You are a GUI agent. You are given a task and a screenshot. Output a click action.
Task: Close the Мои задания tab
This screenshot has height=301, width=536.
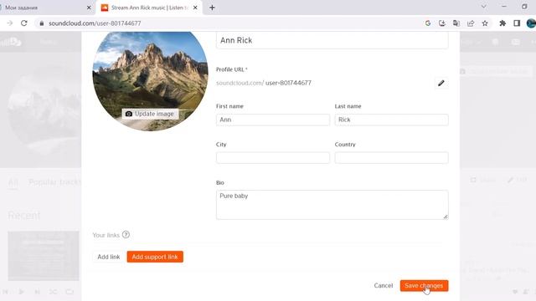point(89,8)
